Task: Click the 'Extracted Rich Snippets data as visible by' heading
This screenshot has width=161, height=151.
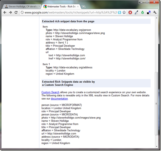Action: 68,82
